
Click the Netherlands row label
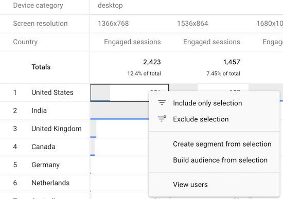[x=50, y=183]
